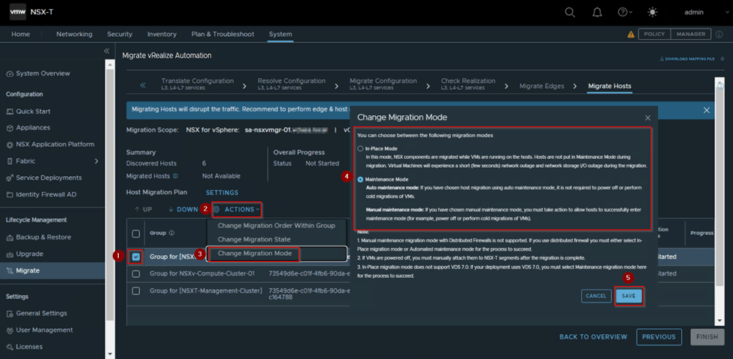The image size is (733, 359).
Task: Check the NSXv-Compute-Cluster-01 group checkbox
Action: pyautogui.click(x=136, y=273)
